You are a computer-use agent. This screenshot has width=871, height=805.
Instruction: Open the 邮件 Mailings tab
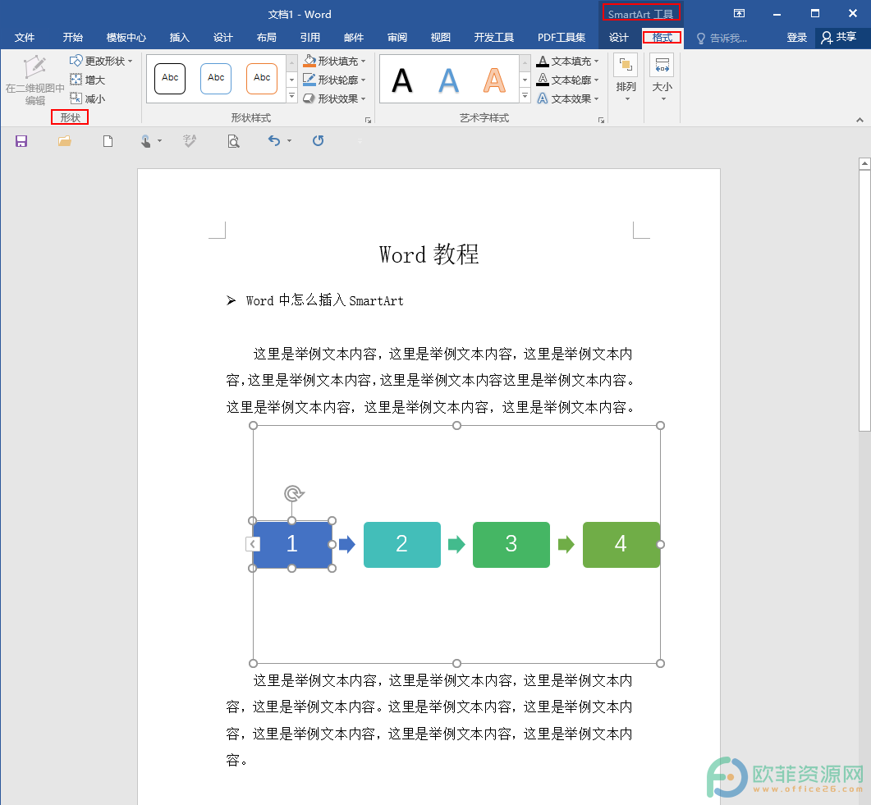pos(354,37)
